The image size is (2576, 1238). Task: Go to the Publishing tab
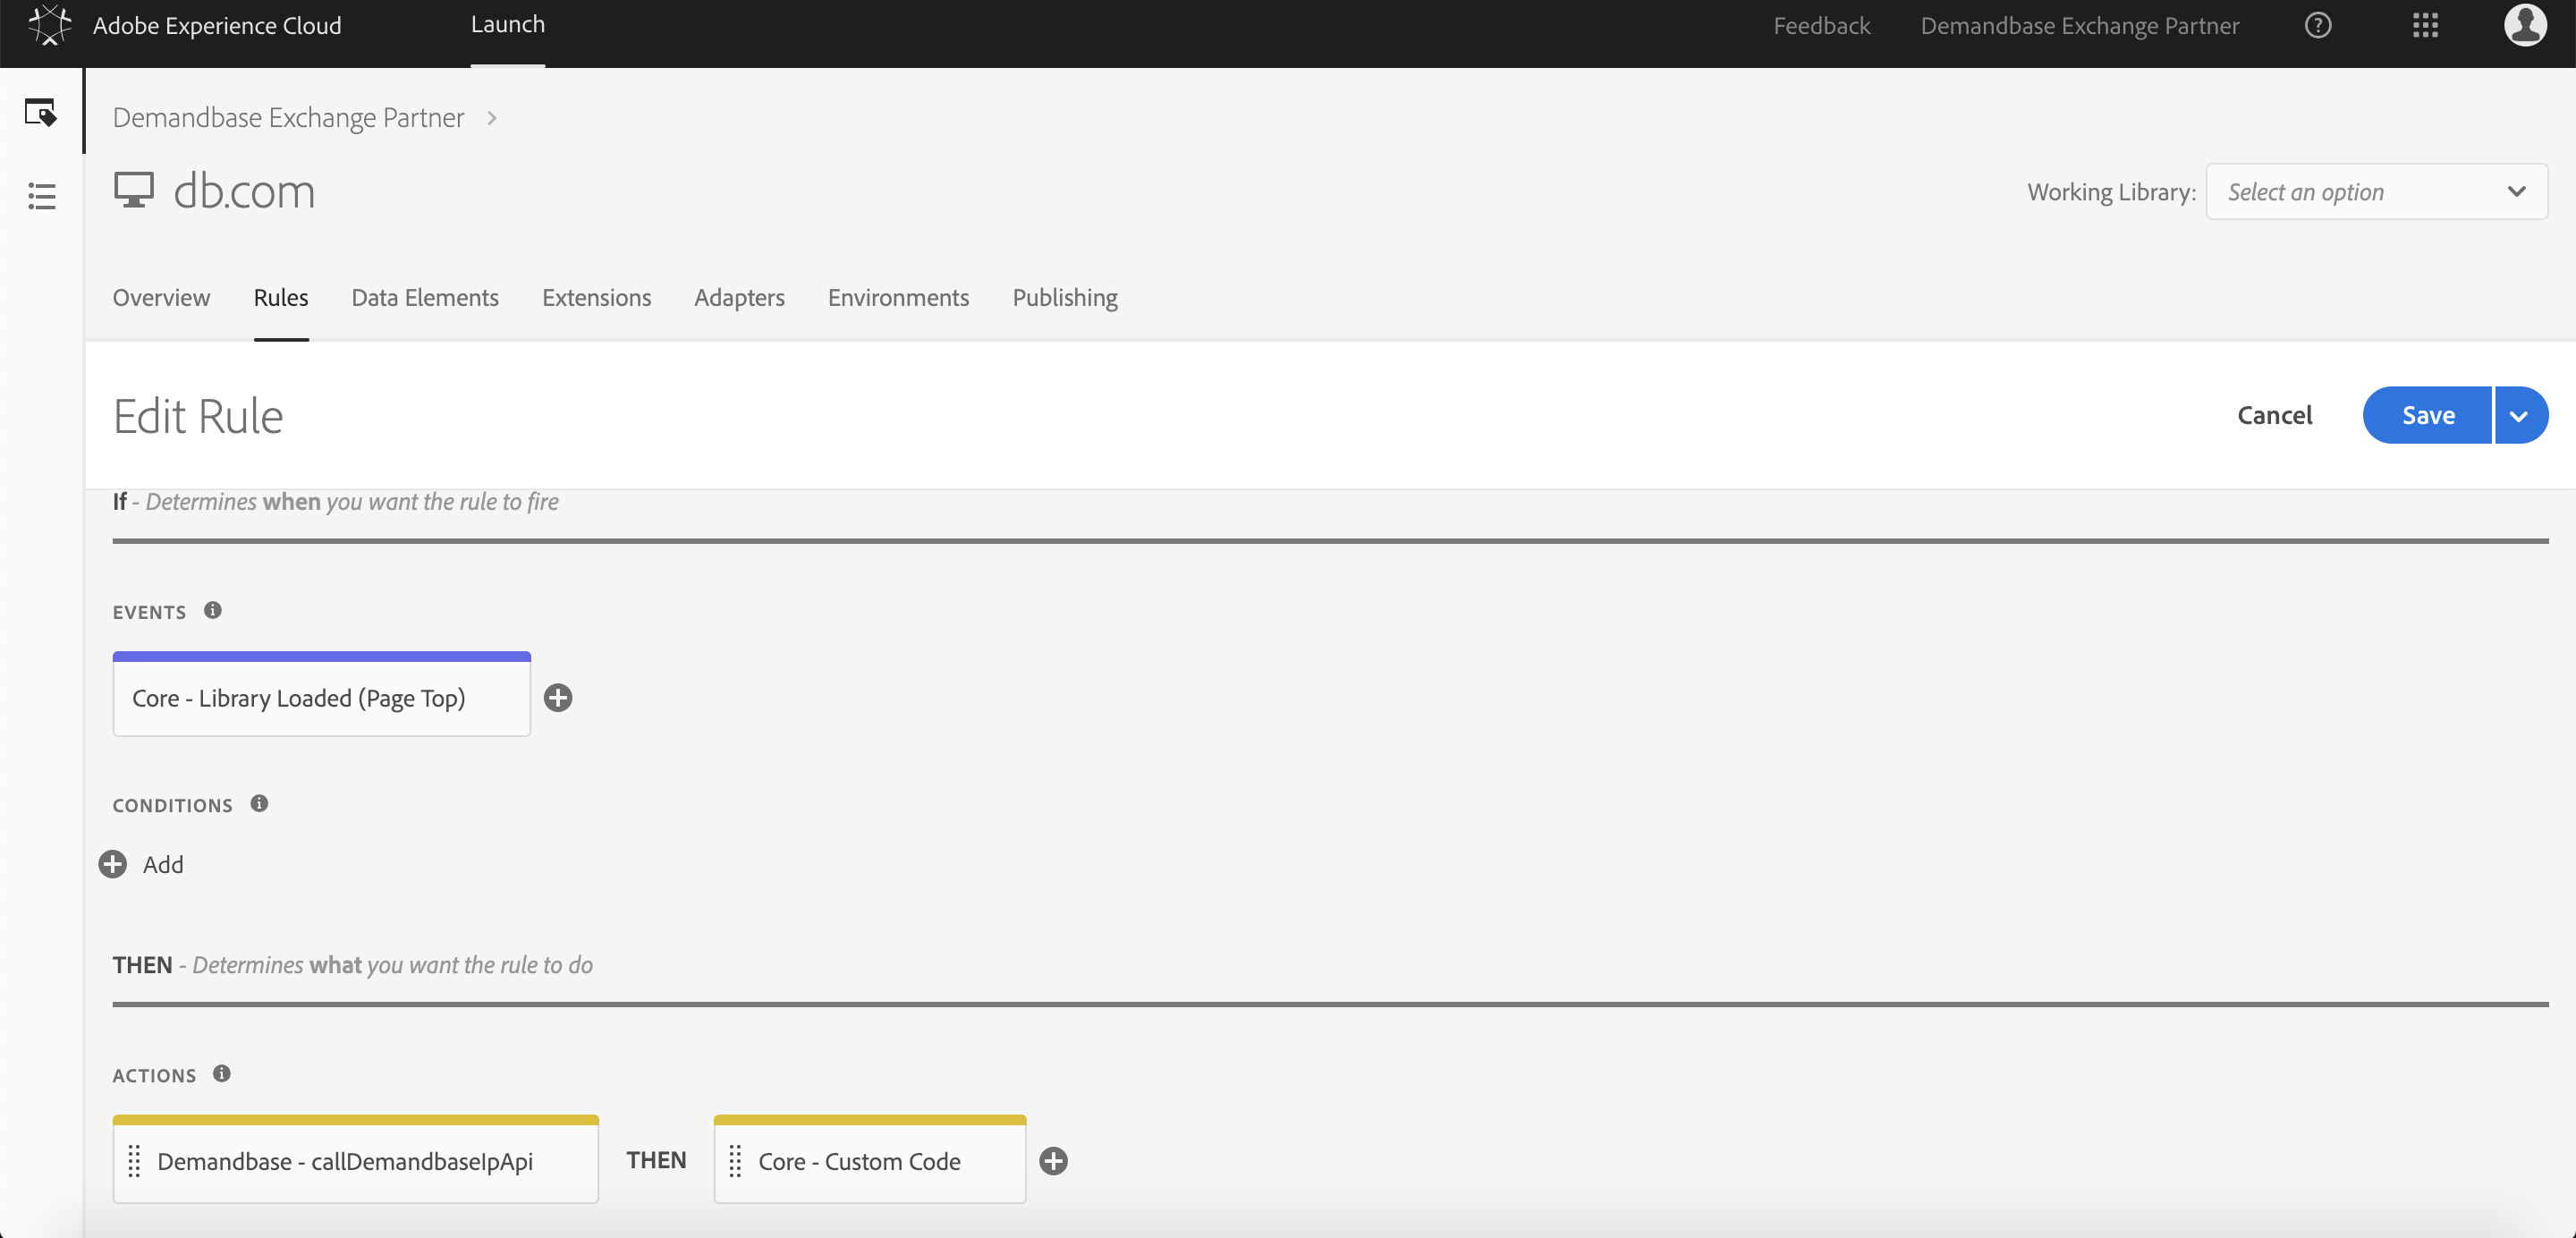click(1065, 298)
